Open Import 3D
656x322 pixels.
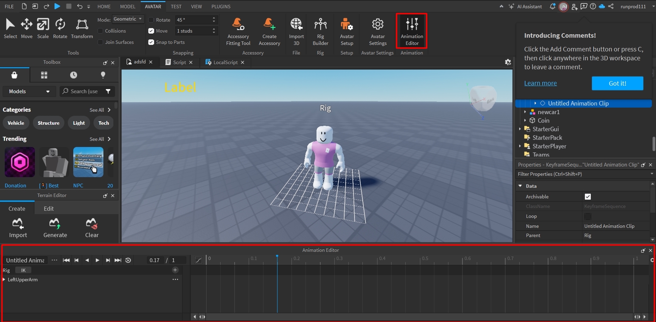click(296, 32)
